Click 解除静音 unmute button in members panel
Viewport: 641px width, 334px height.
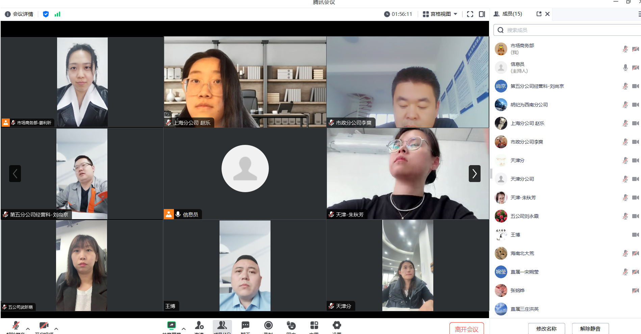click(590, 329)
